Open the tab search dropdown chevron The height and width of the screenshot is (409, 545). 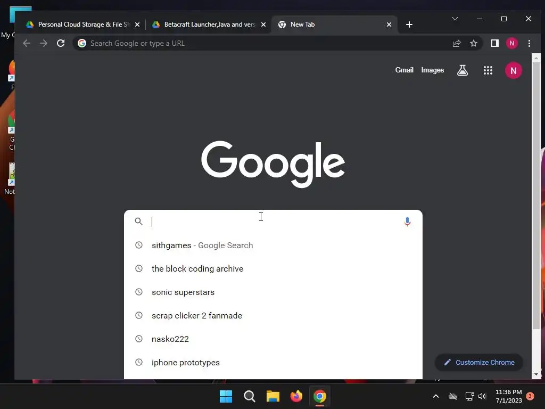pyautogui.click(x=455, y=19)
